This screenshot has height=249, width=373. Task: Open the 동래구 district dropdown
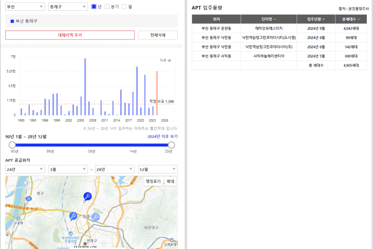(68, 7)
